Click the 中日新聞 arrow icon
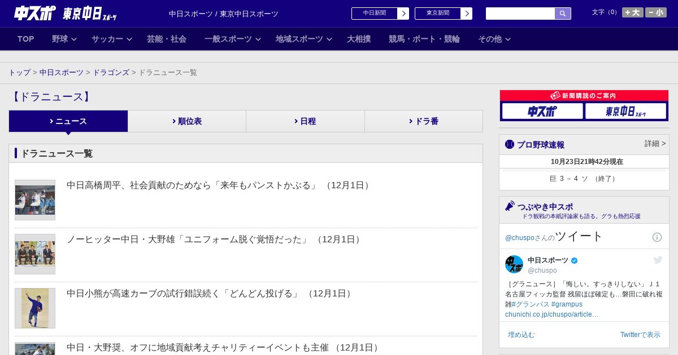 click(x=403, y=14)
